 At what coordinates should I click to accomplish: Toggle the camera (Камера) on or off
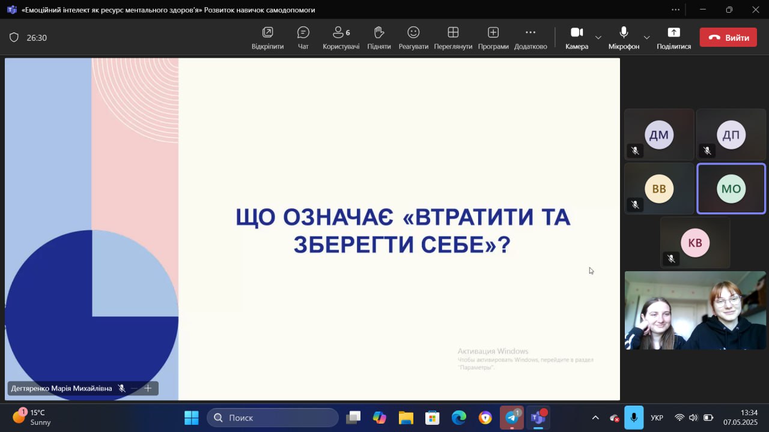click(x=576, y=37)
